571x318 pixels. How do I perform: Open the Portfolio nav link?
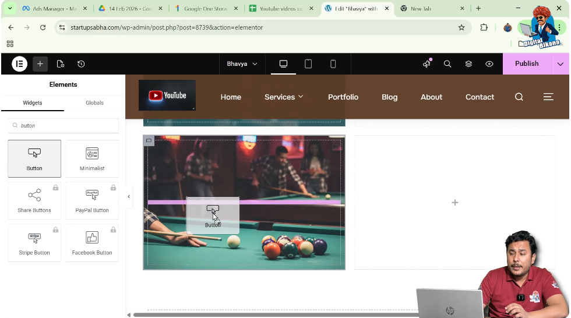[343, 97]
